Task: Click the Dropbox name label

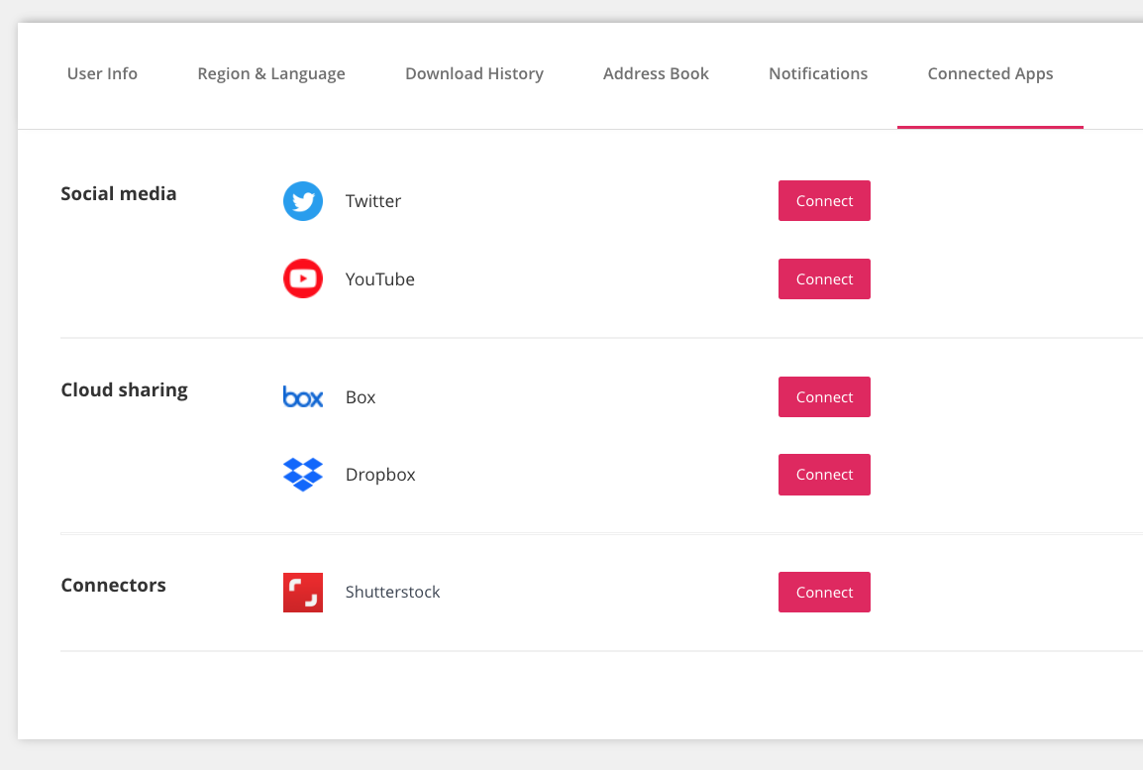Action: point(380,475)
